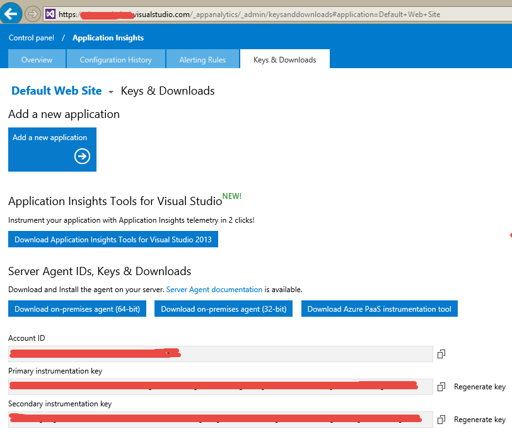Download Azure PaaS instrumentation tool

(380, 309)
